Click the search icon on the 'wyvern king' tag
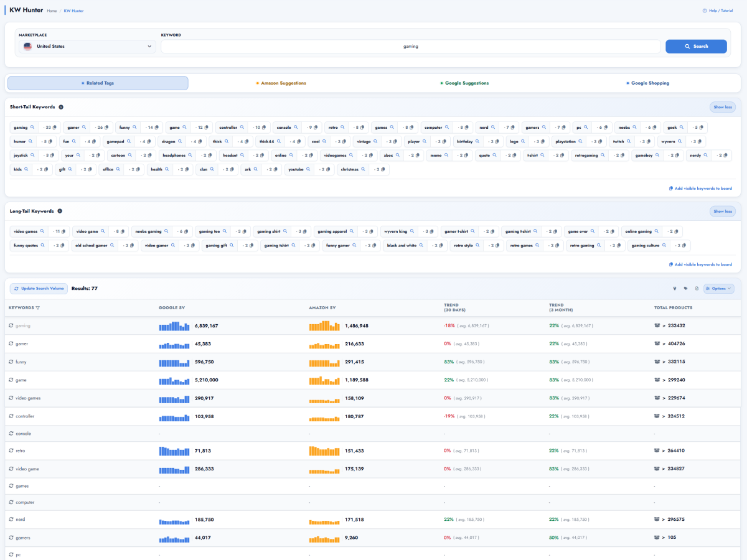 [x=412, y=231]
